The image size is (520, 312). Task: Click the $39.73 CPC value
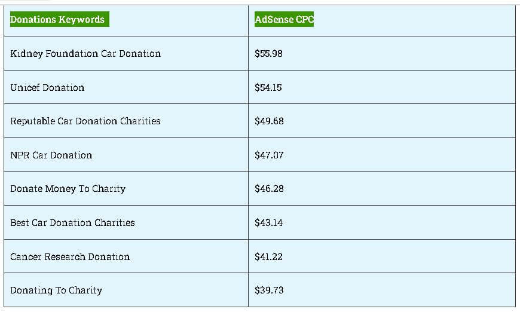click(x=269, y=290)
